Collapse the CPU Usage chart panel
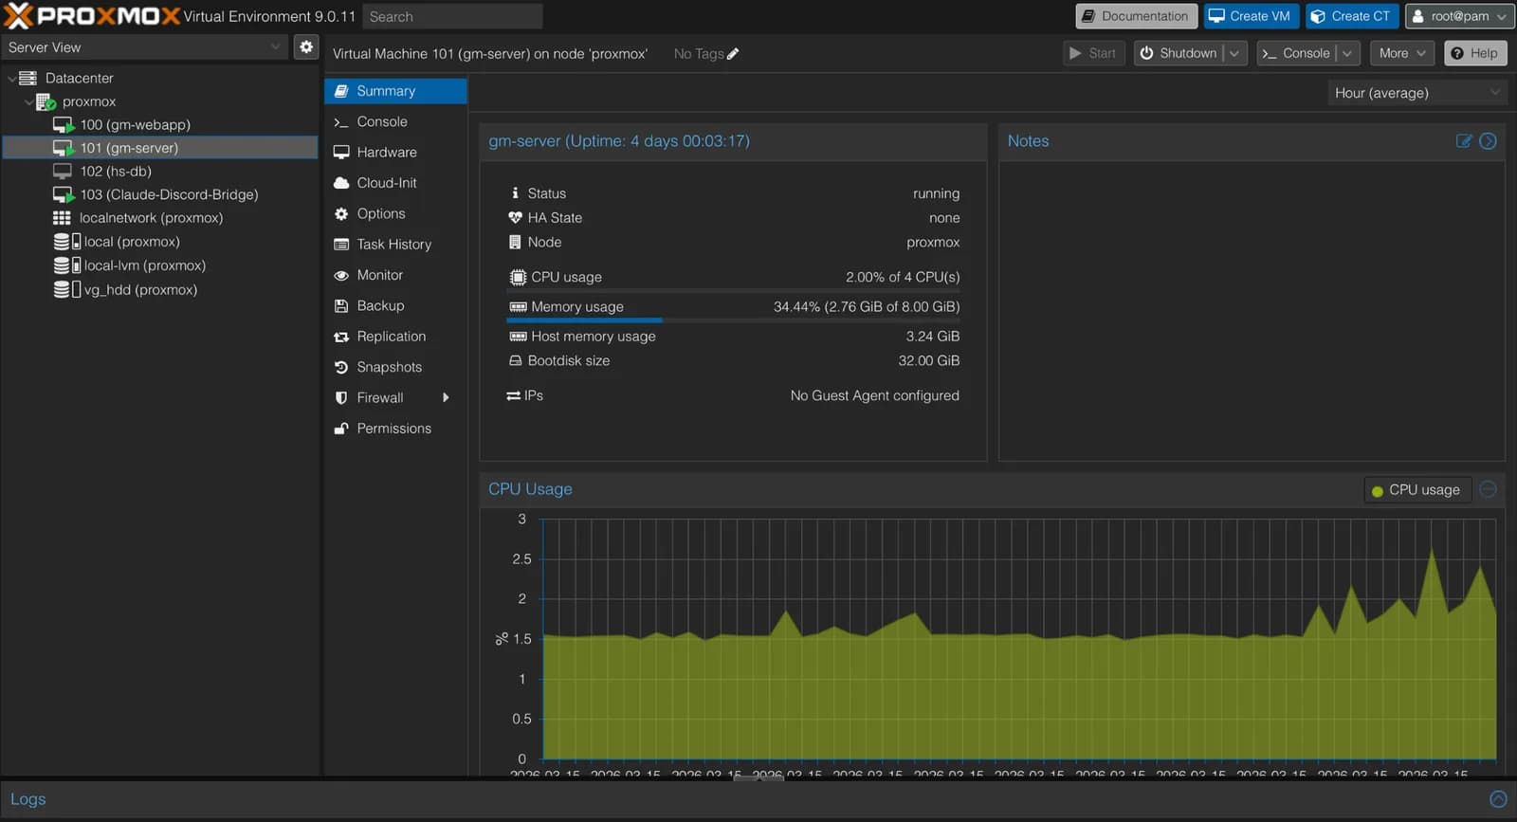Screen dimensions: 1517x822 [x=1489, y=489]
